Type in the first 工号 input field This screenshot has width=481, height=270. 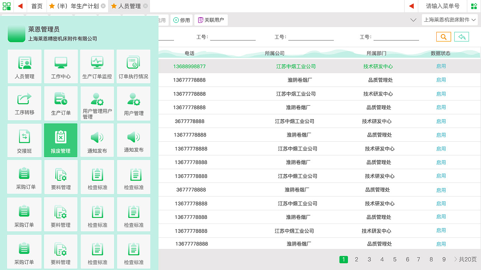pyautogui.click(x=233, y=37)
